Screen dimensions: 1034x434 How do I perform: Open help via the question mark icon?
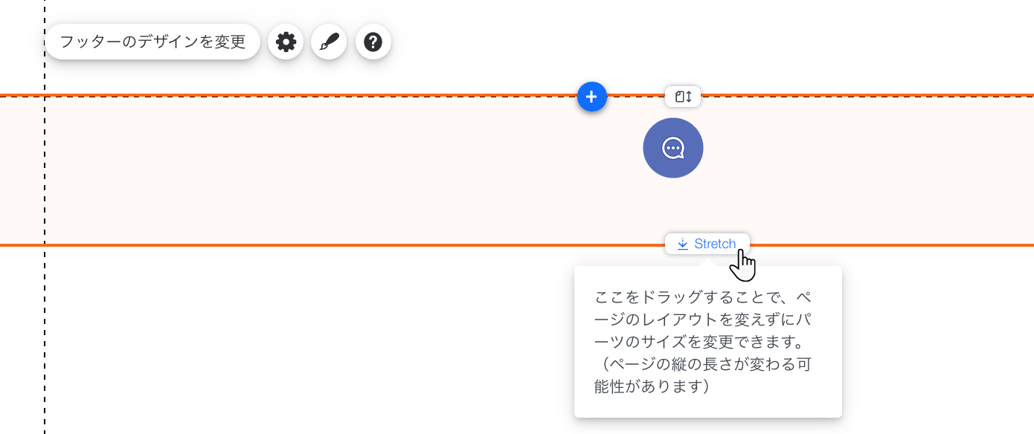tap(373, 42)
